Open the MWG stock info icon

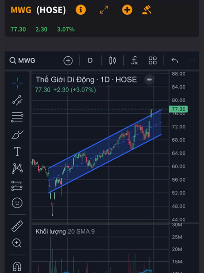[81, 10]
